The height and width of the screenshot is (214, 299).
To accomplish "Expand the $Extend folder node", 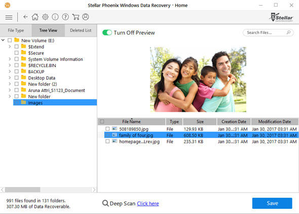I will pyautogui.click(x=10, y=46).
